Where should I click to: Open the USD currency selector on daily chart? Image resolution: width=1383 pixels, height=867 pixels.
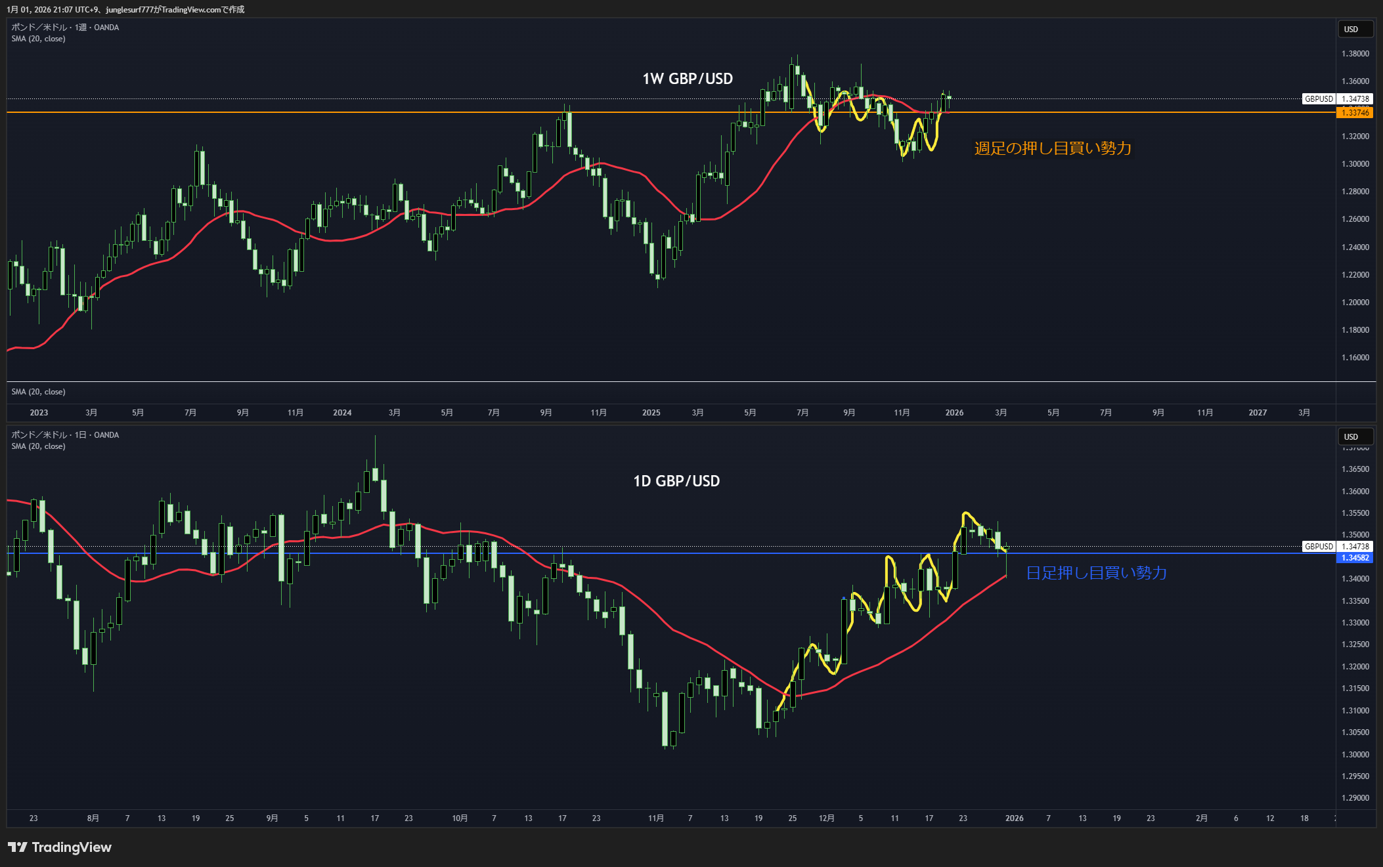(x=1355, y=437)
